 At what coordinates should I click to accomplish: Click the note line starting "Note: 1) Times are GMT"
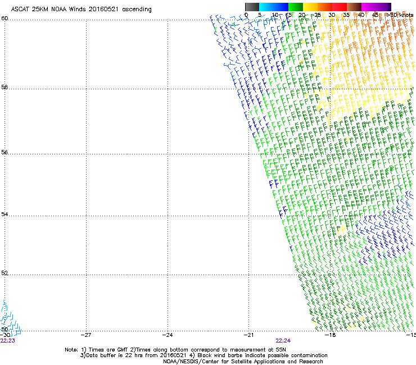point(175,350)
